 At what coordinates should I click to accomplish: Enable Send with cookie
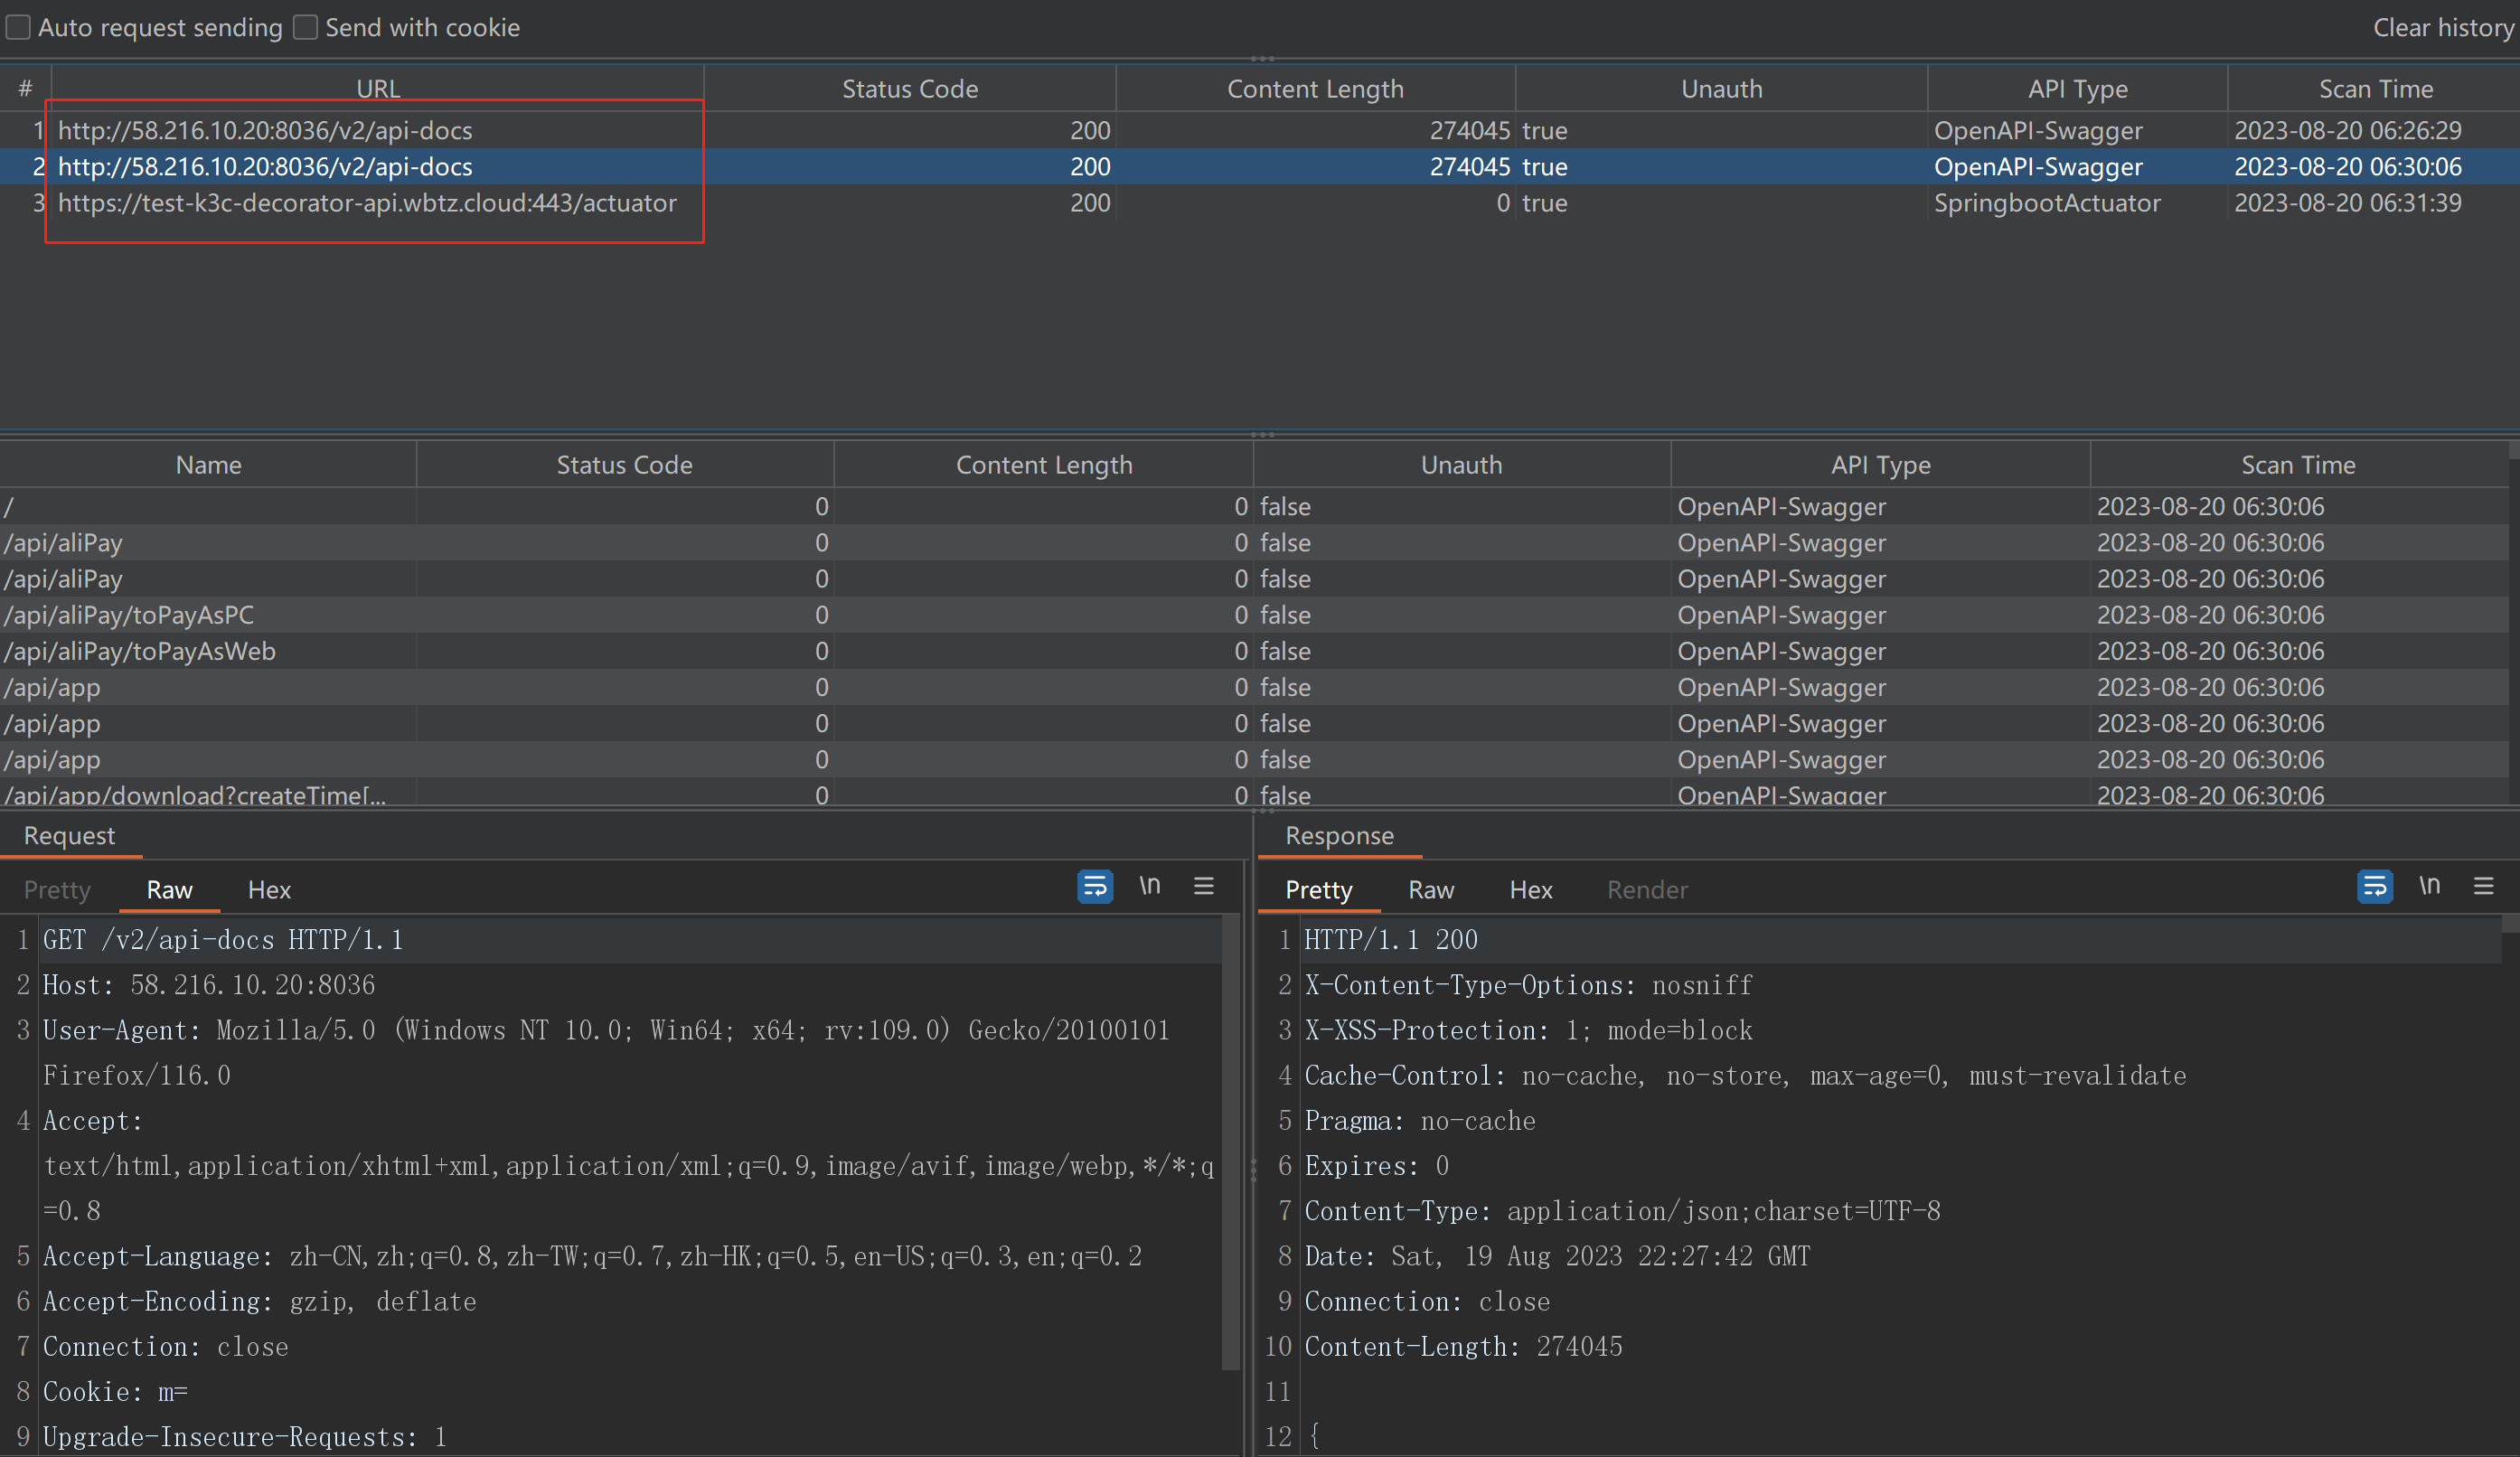tap(305, 27)
